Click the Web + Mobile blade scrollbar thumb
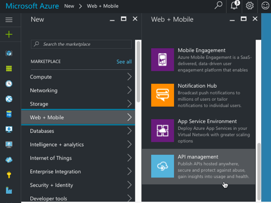Screen dimensions: 271x203 pos(259,172)
